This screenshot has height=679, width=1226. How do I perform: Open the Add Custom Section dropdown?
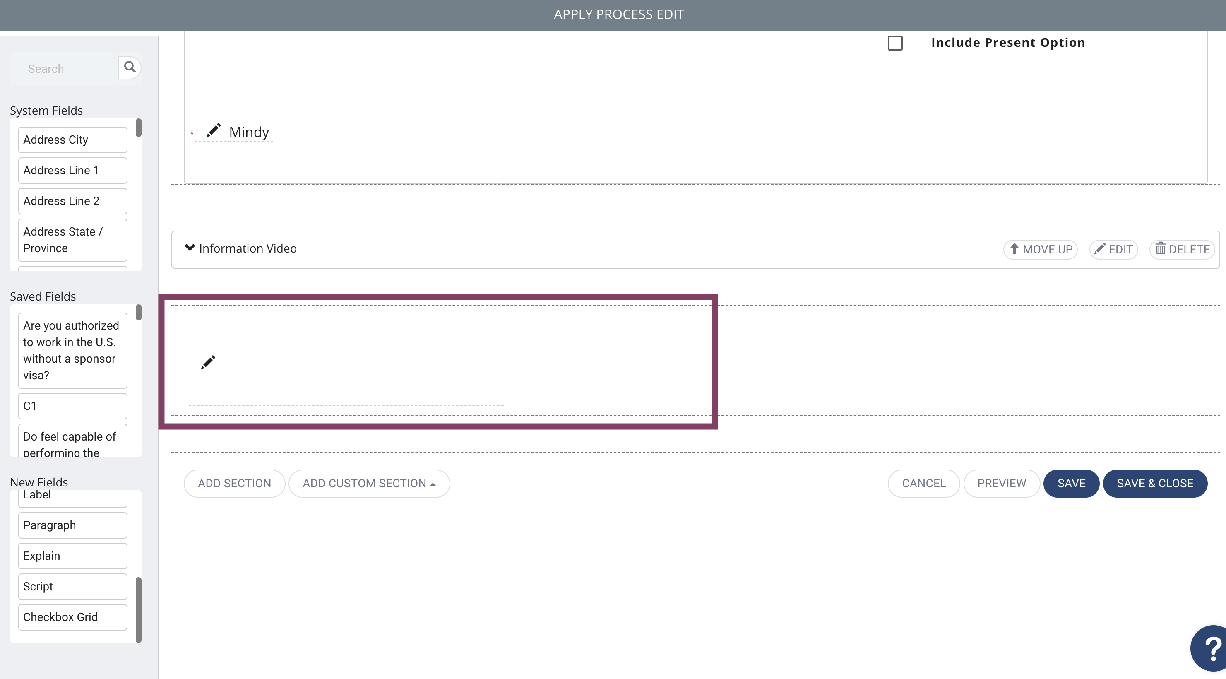click(369, 483)
